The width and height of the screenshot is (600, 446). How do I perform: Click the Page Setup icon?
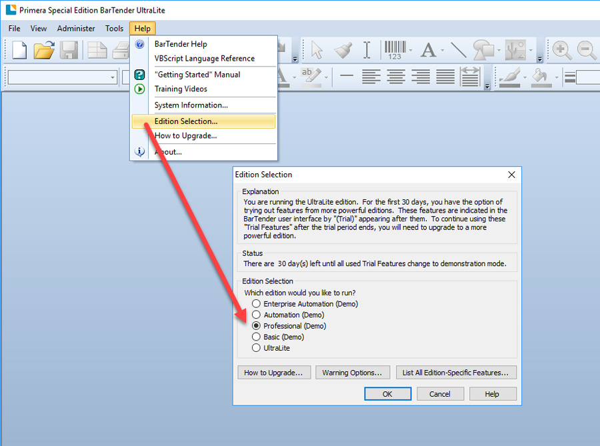[x=97, y=50]
